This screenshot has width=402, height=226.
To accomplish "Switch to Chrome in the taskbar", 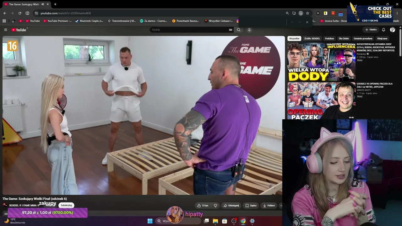I will (x=243, y=221).
